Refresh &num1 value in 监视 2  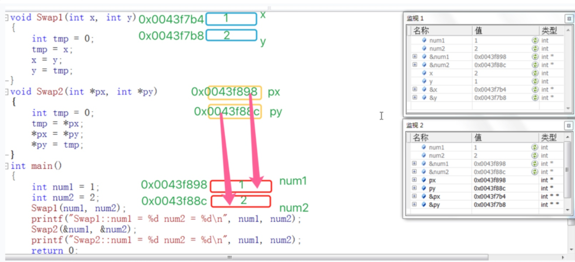tap(535, 164)
